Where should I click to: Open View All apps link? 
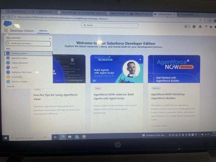tap(10, 86)
